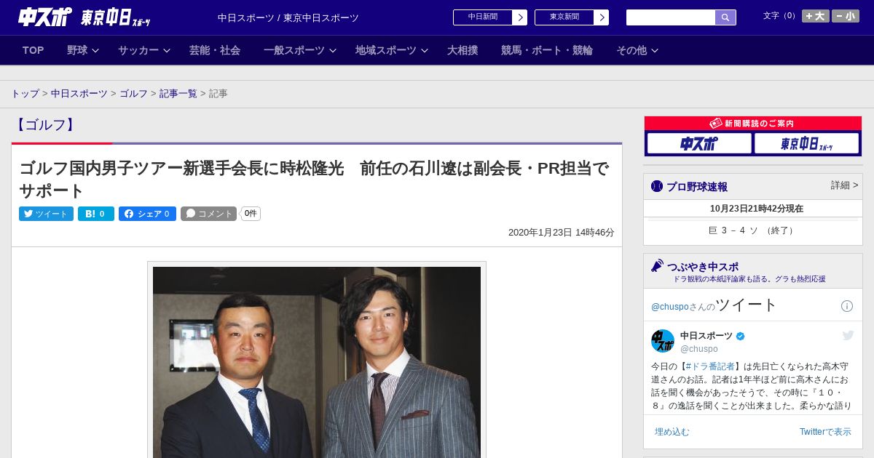
Task: Click #ドラ番記者 hashtag in tweet
Action: pos(710,366)
